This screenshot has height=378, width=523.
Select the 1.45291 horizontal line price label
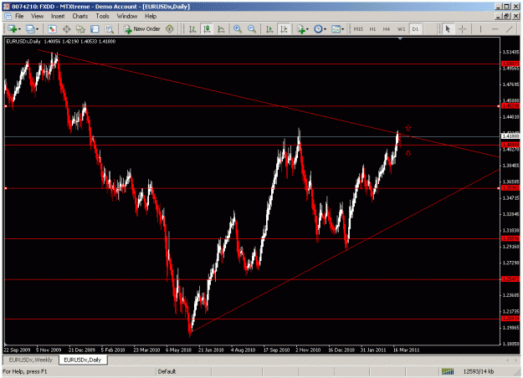pos(510,106)
